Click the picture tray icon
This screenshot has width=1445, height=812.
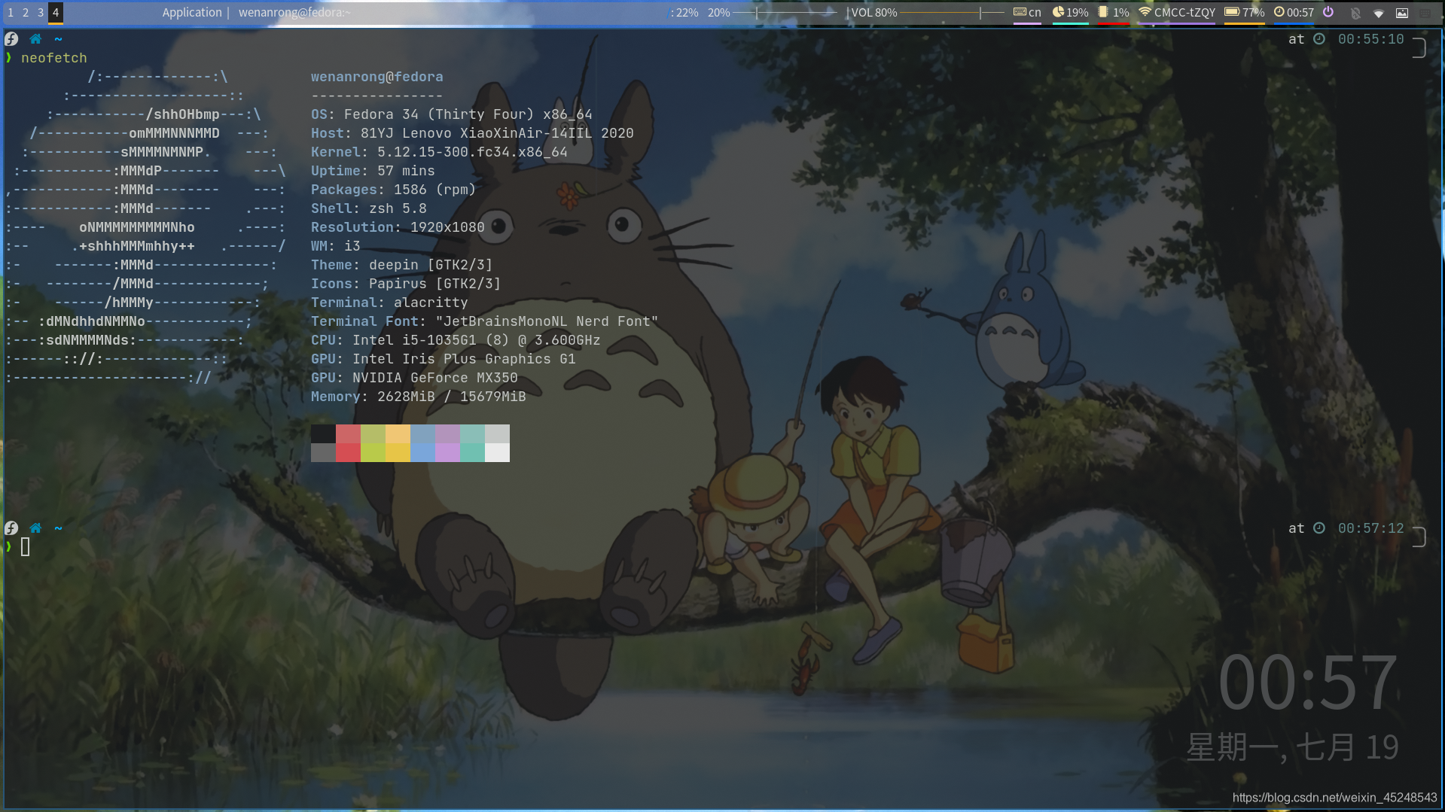[x=1402, y=13]
